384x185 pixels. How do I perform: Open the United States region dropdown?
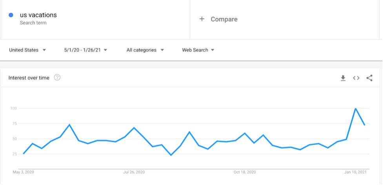click(27, 50)
